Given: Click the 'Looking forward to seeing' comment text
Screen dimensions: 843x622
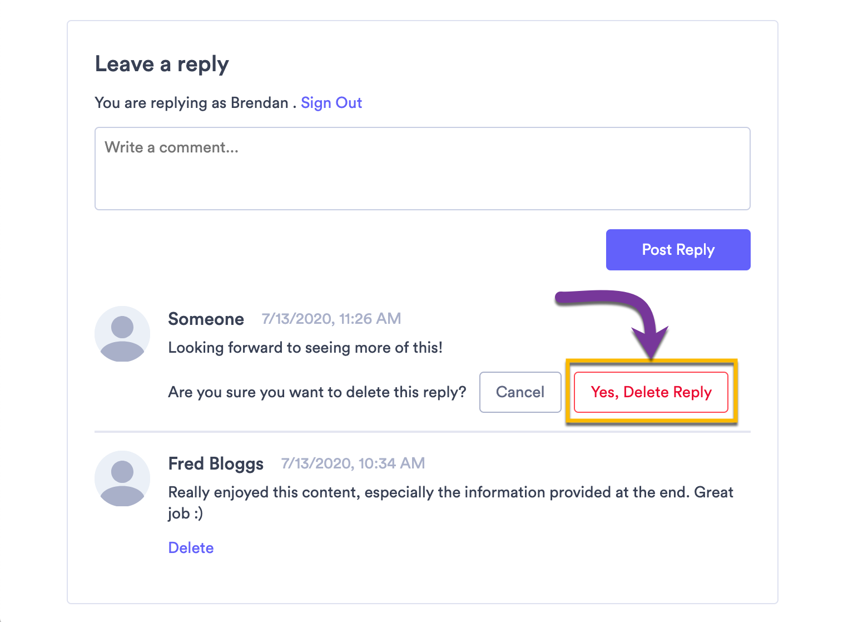Looking at the screenshot, I should click(305, 348).
